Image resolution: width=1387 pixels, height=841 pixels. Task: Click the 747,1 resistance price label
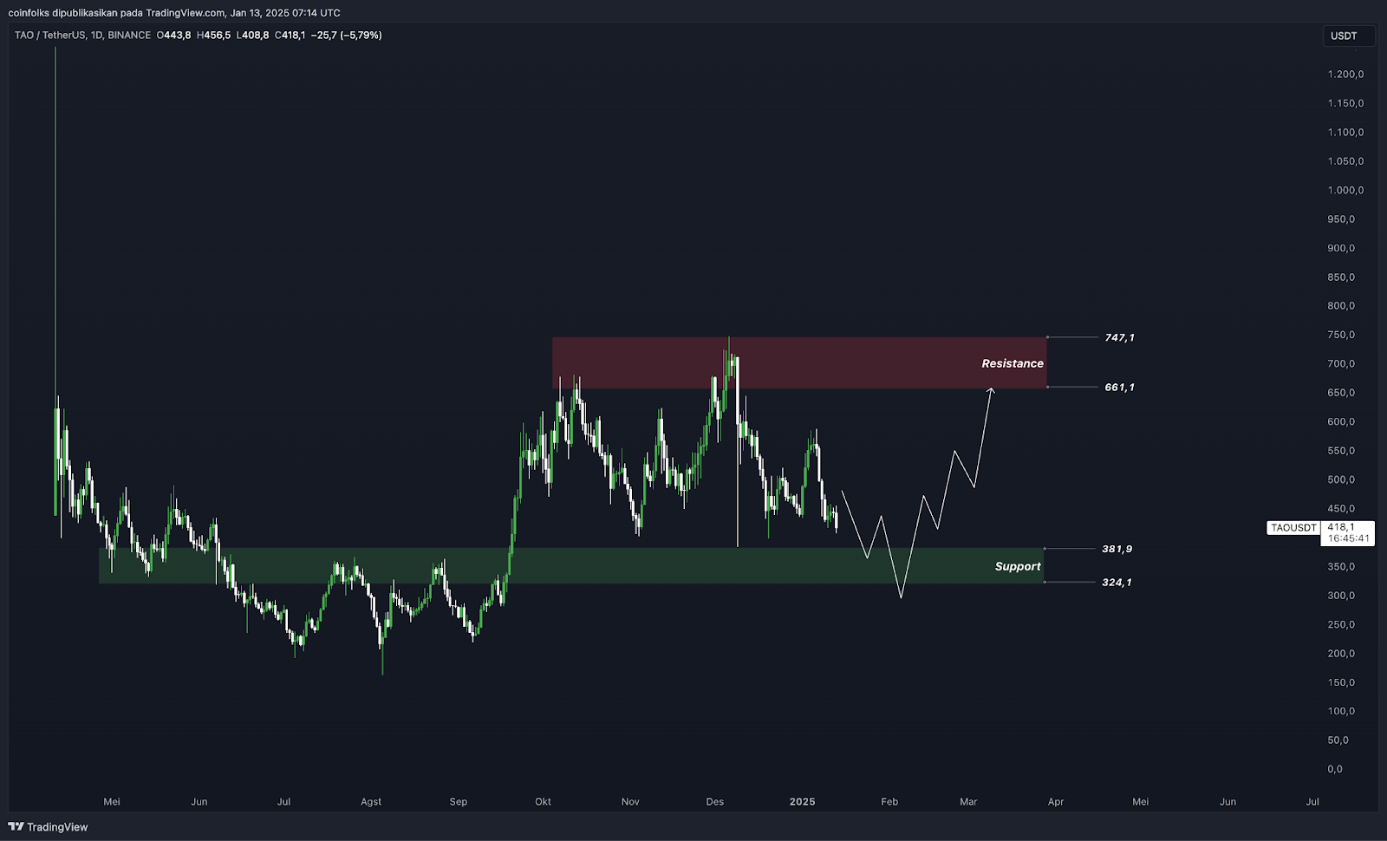pos(1119,337)
